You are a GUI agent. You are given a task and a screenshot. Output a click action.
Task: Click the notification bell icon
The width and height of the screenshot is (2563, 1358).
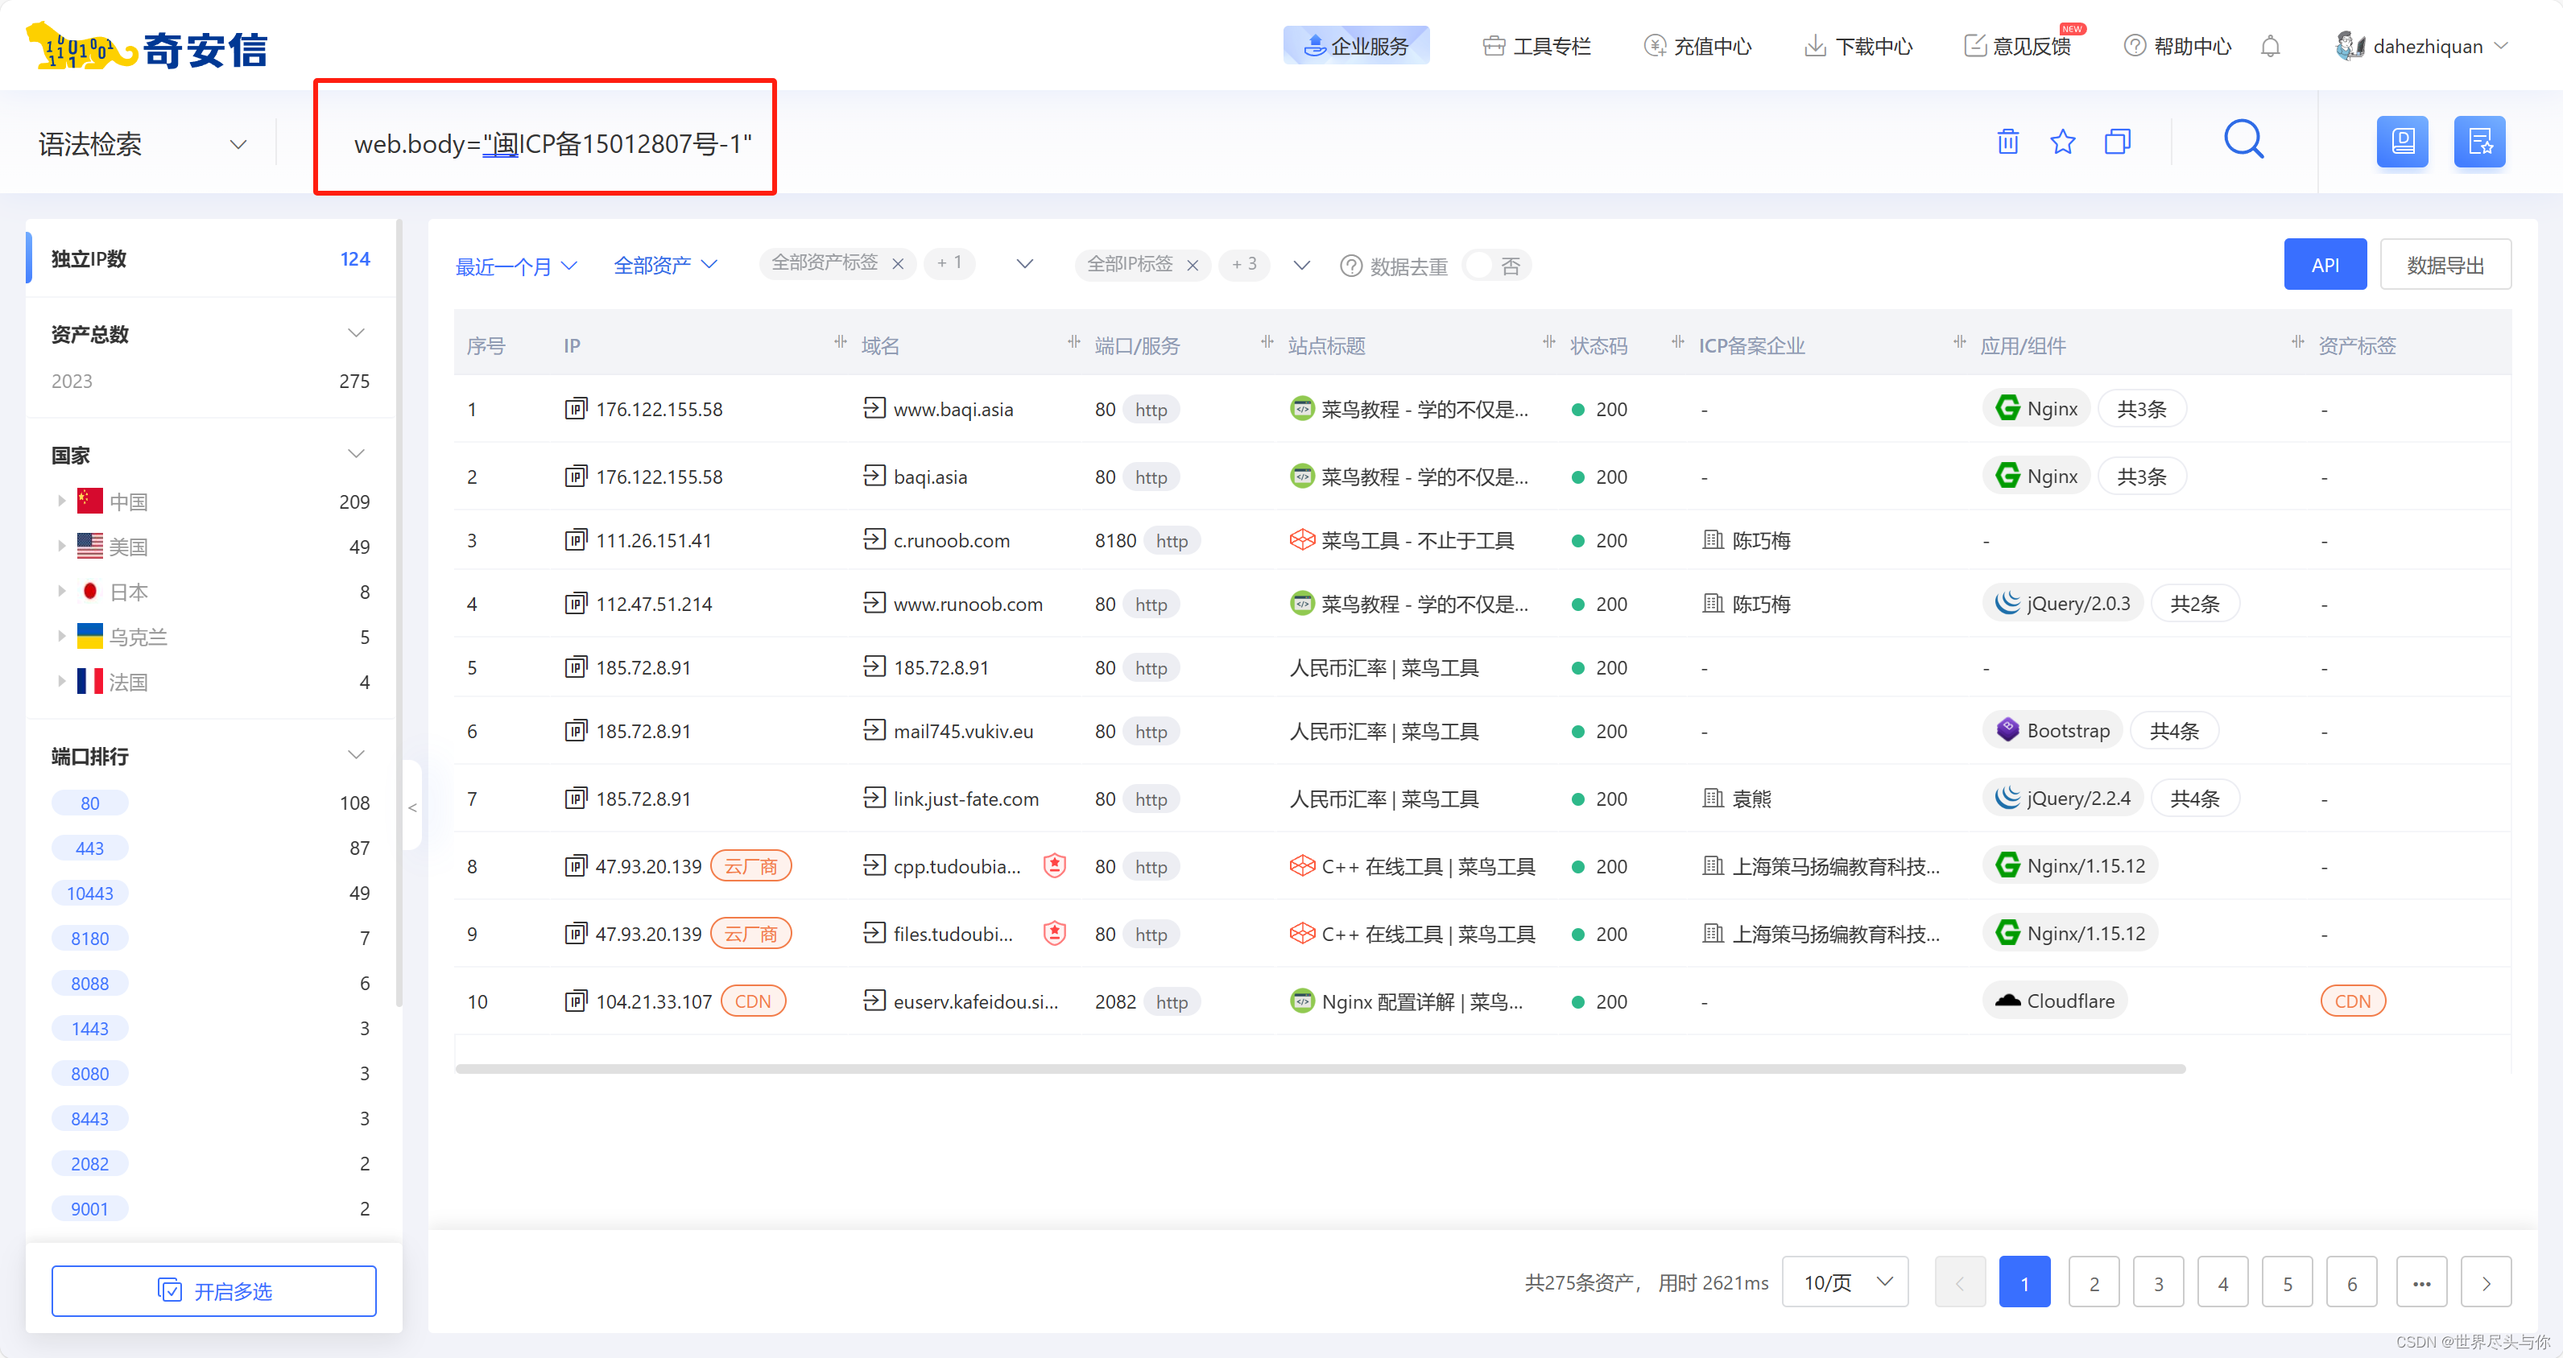click(2269, 46)
